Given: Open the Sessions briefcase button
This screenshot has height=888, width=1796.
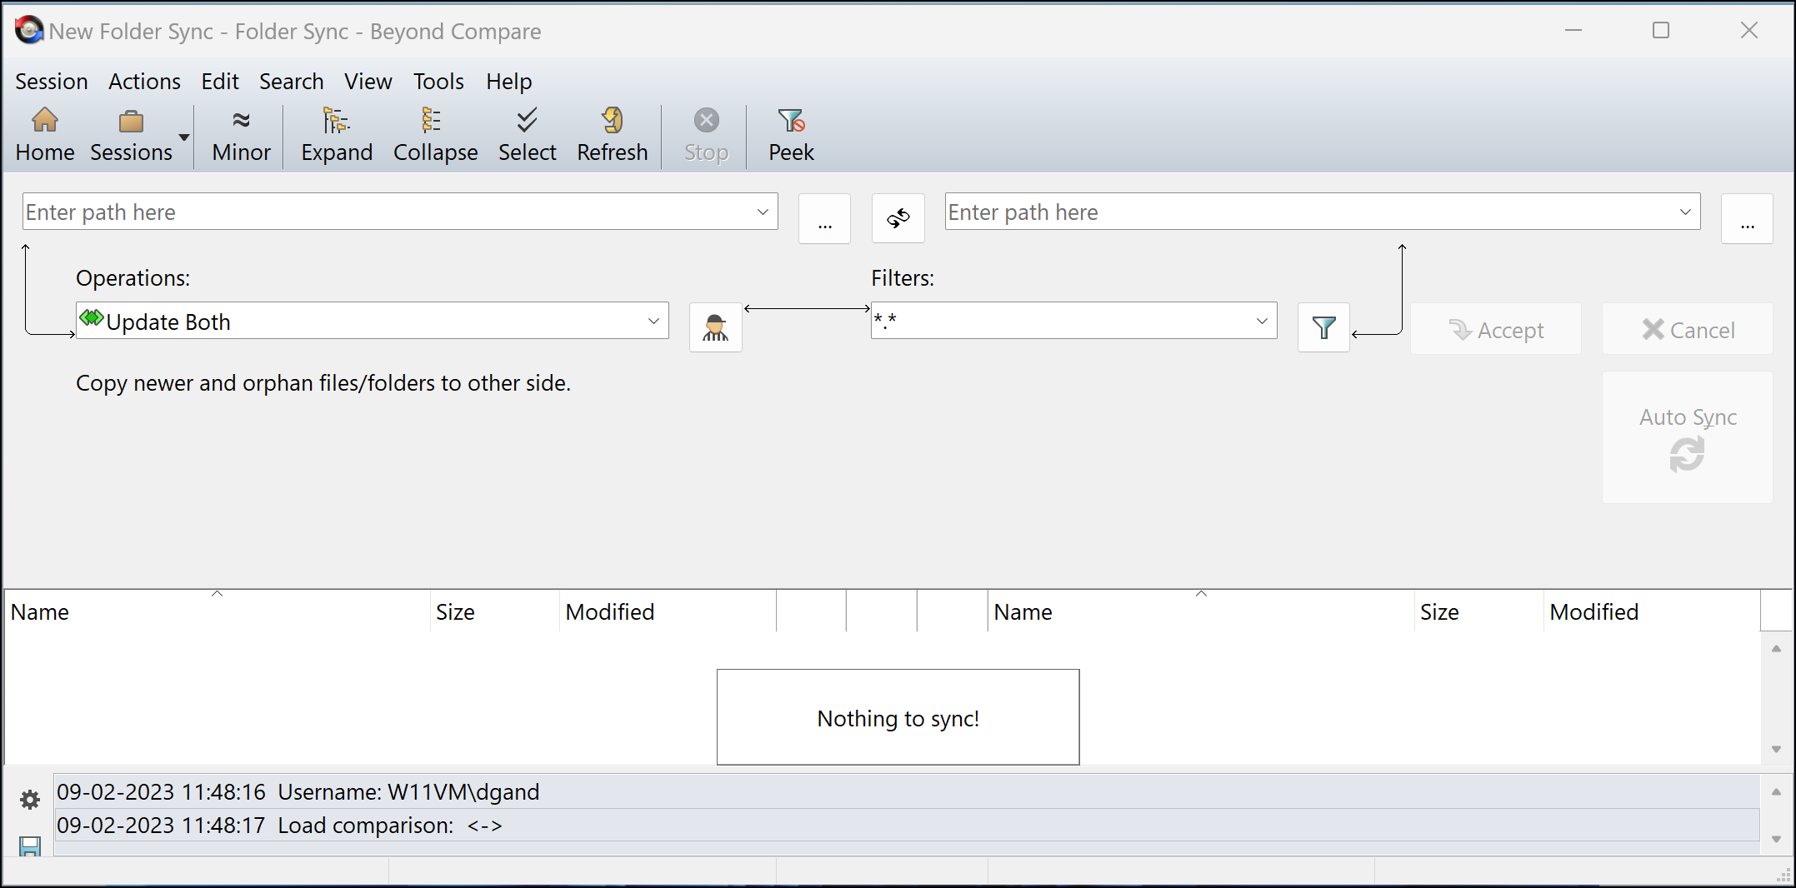Looking at the screenshot, I should tap(131, 136).
